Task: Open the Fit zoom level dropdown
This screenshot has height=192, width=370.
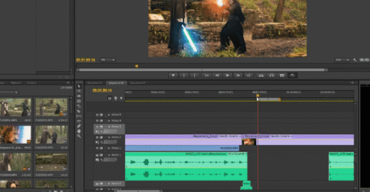Action: [x=108, y=60]
